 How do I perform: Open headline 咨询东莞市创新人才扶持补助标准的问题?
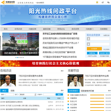(x=61, y=39)
